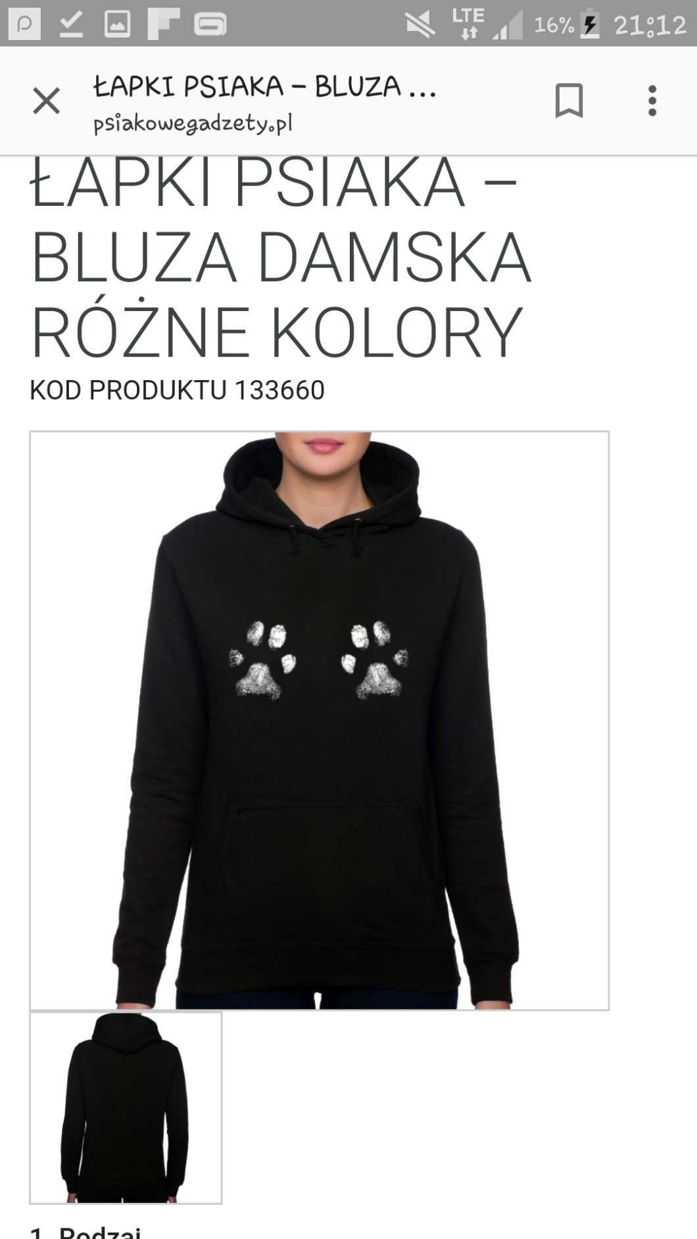Open the three-dot overflow menu
Screen dimensions: 697x1239
point(652,101)
